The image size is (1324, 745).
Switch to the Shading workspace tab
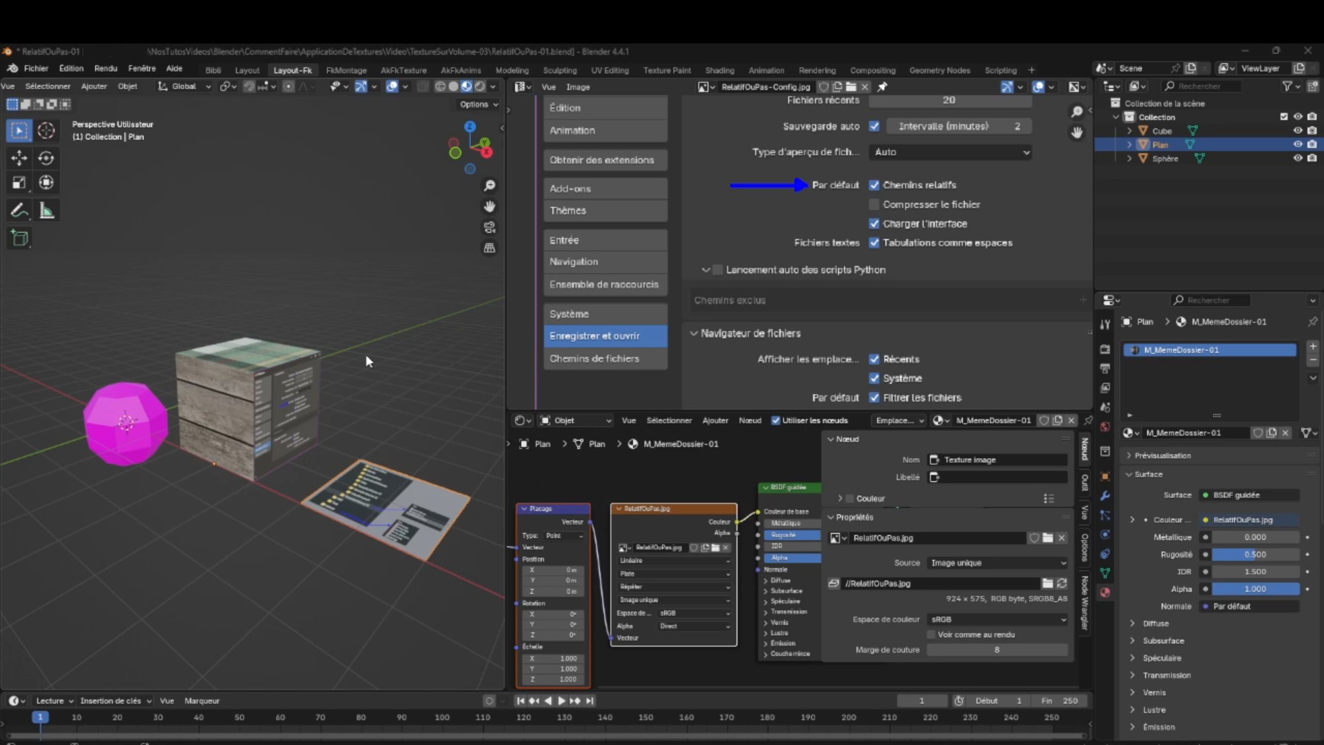719,70
